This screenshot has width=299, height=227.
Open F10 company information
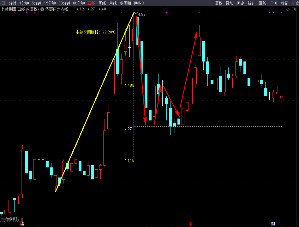274,3
